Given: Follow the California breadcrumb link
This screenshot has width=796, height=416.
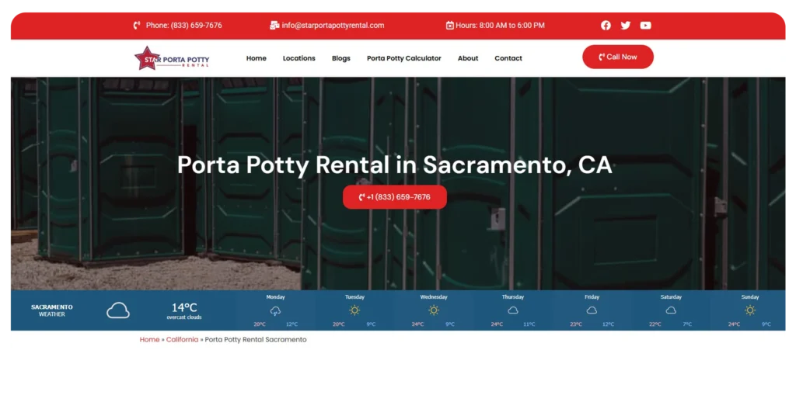Looking at the screenshot, I should (182, 340).
